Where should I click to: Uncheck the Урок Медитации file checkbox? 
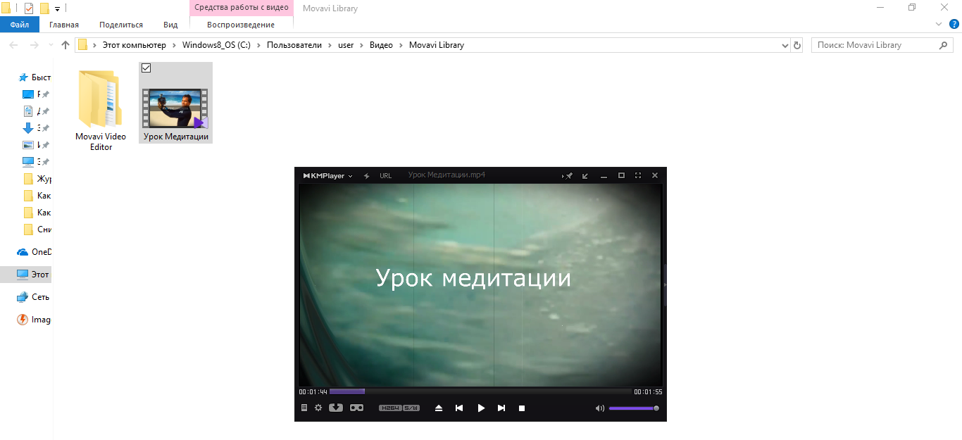[146, 68]
